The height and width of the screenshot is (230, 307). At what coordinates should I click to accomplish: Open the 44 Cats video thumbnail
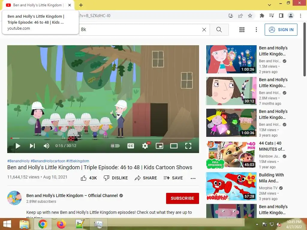coord(231,155)
